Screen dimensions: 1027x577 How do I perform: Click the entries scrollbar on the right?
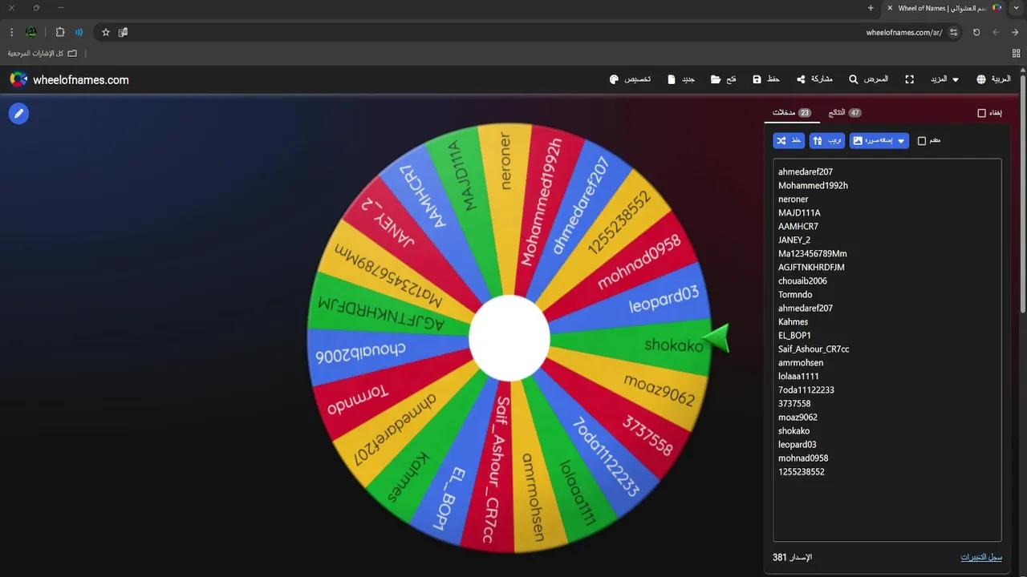[1023, 192]
